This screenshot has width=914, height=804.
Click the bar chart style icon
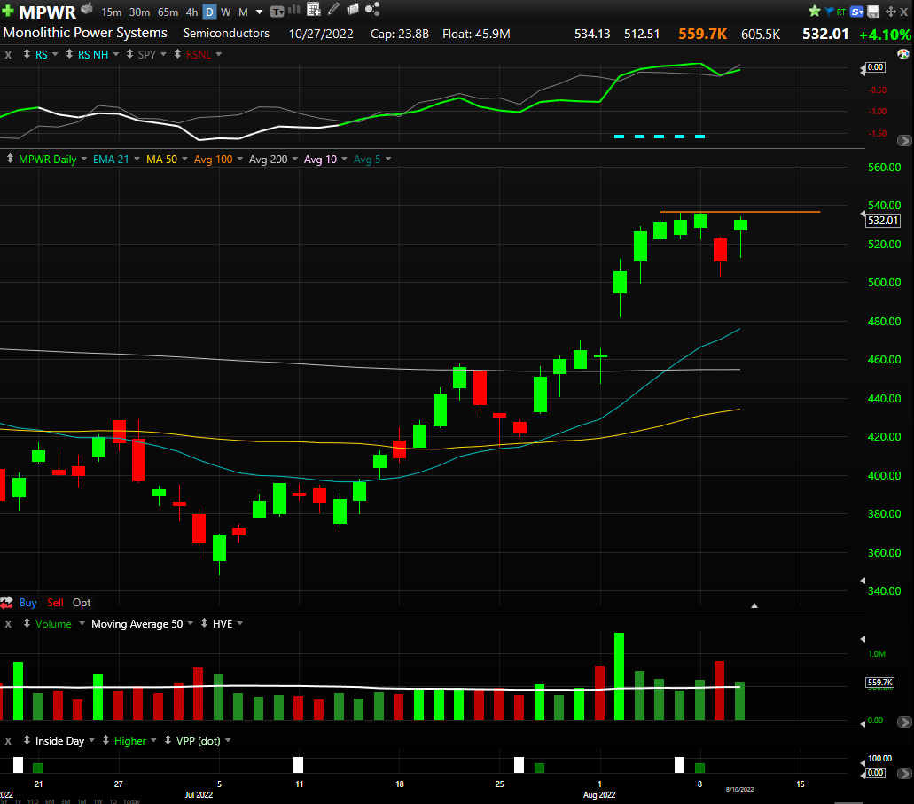[294, 10]
